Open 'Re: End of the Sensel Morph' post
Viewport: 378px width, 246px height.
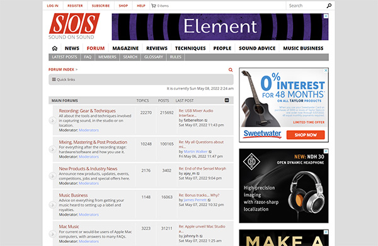[x=202, y=169]
